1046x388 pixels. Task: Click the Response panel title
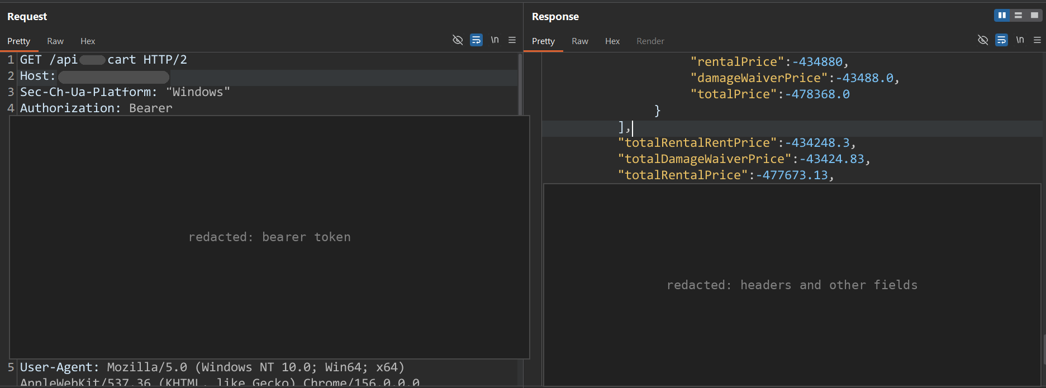point(555,17)
